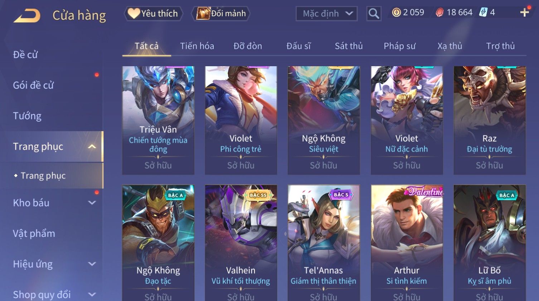The height and width of the screenshot is (301, 539).
Task: Open Gói đề cử sidebar item
Action: coord(33,85)
